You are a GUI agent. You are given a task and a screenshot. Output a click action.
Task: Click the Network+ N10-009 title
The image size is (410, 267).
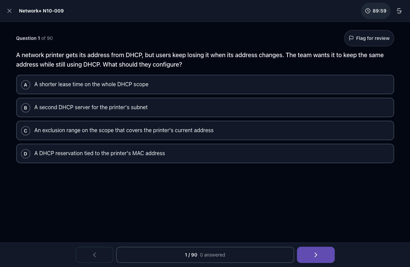pyautogui.click(x=41, y=11)
